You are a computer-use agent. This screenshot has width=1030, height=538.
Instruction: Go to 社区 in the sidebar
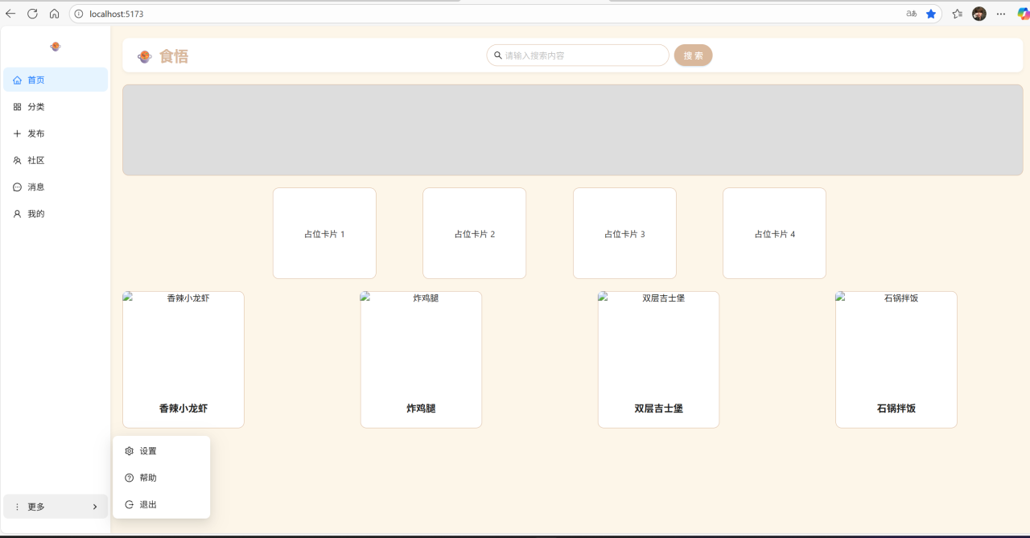pyautogui.click(x=56, y=160)
